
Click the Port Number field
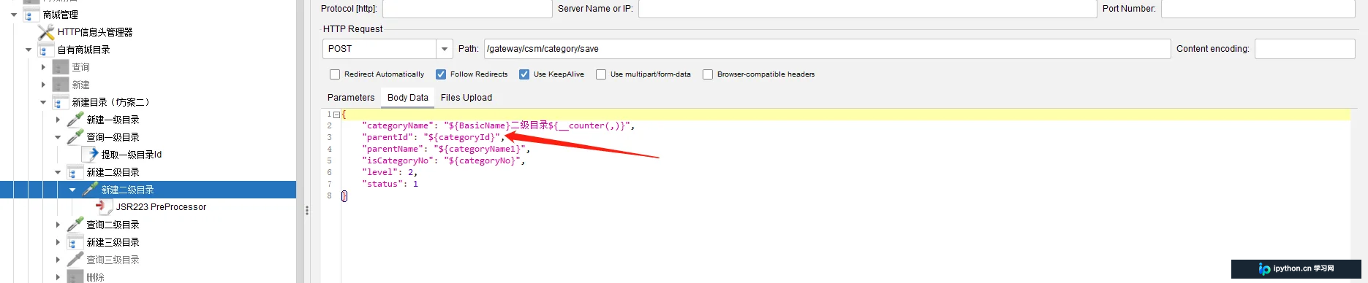tap(1258, 9)
